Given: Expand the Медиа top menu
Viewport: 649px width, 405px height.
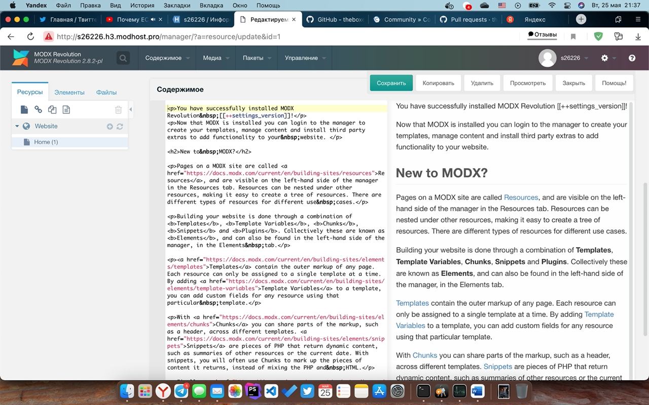Looking at the screenshot, I should [216, 58].
